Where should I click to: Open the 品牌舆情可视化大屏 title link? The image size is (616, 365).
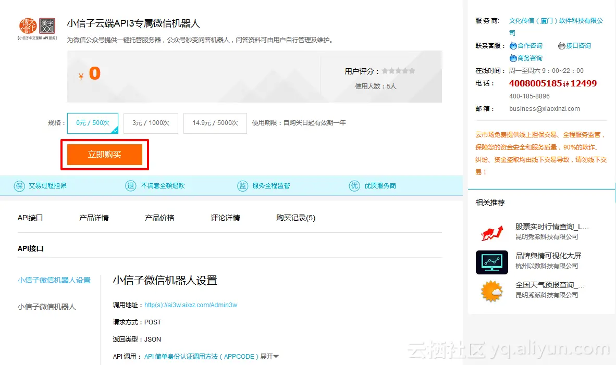click(548, 256)
